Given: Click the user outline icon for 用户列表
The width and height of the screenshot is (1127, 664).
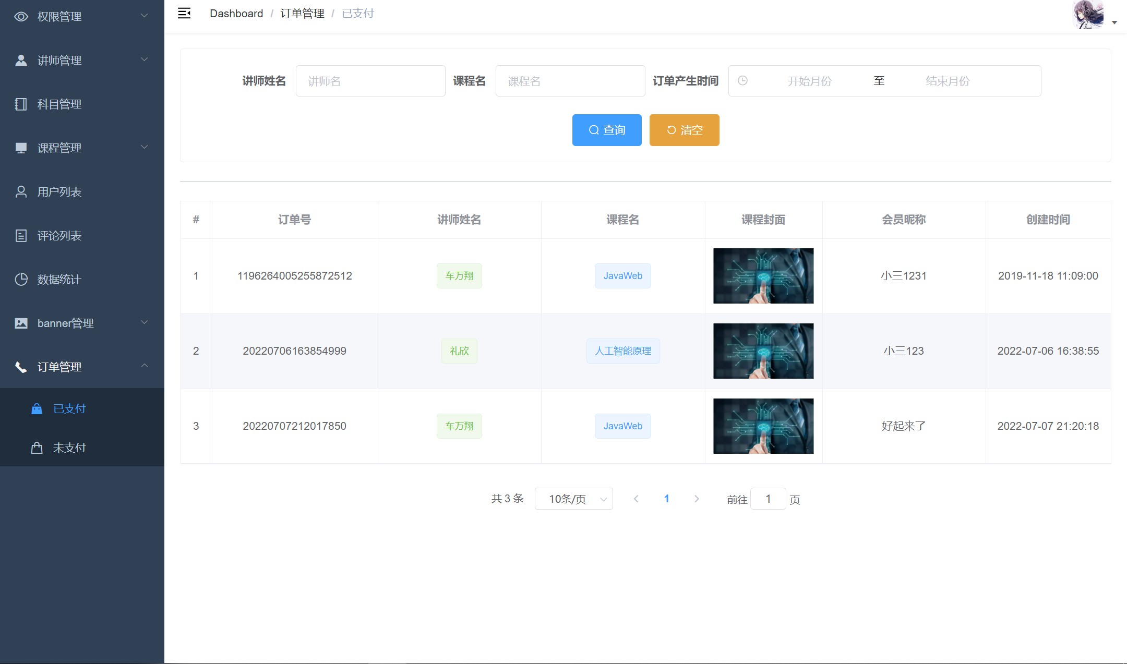Looking at the screenshot, I should [x=21, y=192].
